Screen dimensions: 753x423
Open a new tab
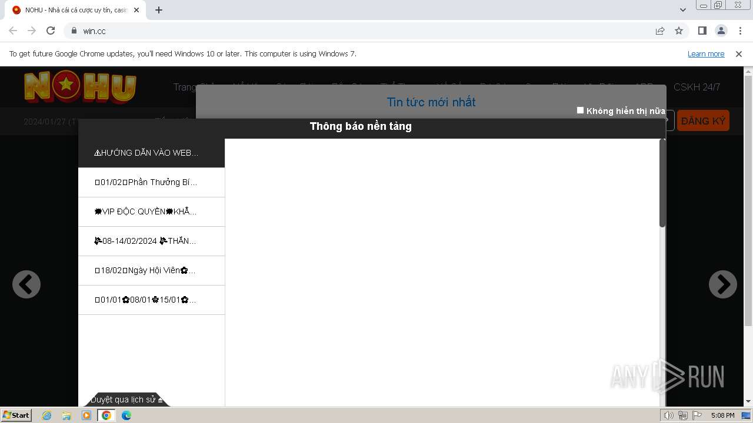coord(159,10)
